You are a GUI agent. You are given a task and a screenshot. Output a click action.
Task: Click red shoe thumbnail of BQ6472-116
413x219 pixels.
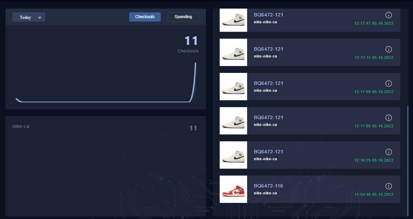[233, 189]
